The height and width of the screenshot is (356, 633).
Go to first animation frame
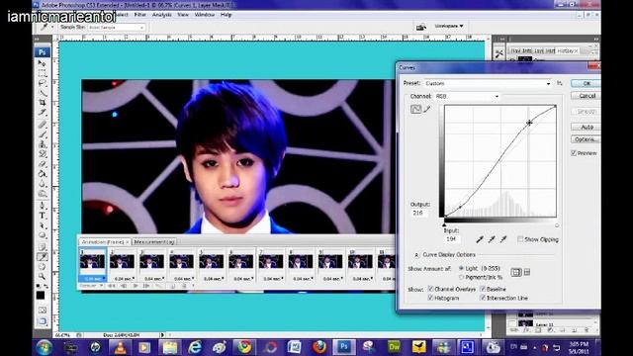112,286
